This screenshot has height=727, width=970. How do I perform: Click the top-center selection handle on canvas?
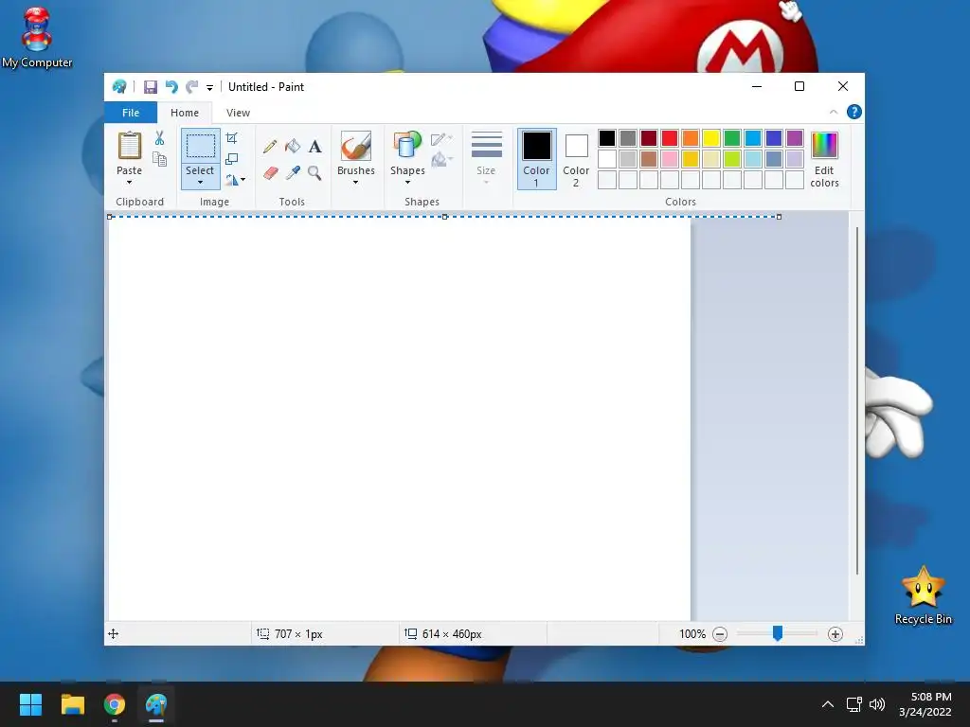445,217
